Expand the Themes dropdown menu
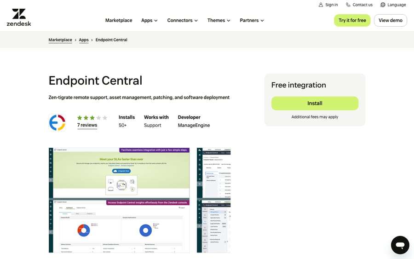Image resolution: width=414 pixels, height=259 pixels. point(219,20)
